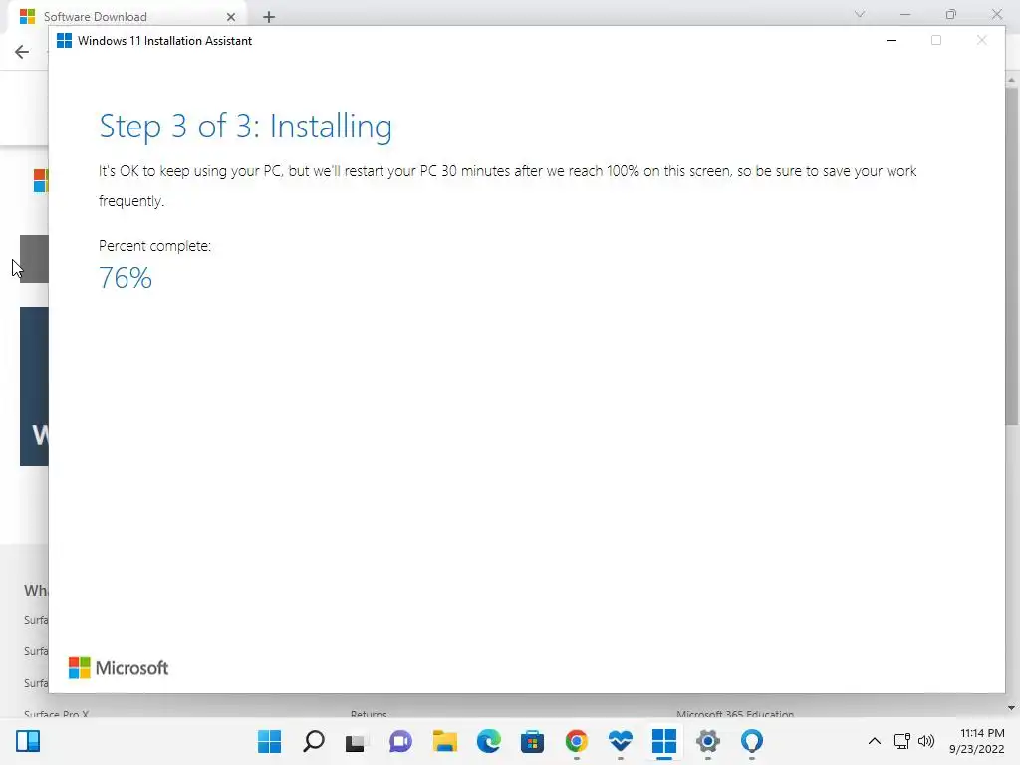
Task: Open the Widgets panel icon
Action: tap(28, 741)
